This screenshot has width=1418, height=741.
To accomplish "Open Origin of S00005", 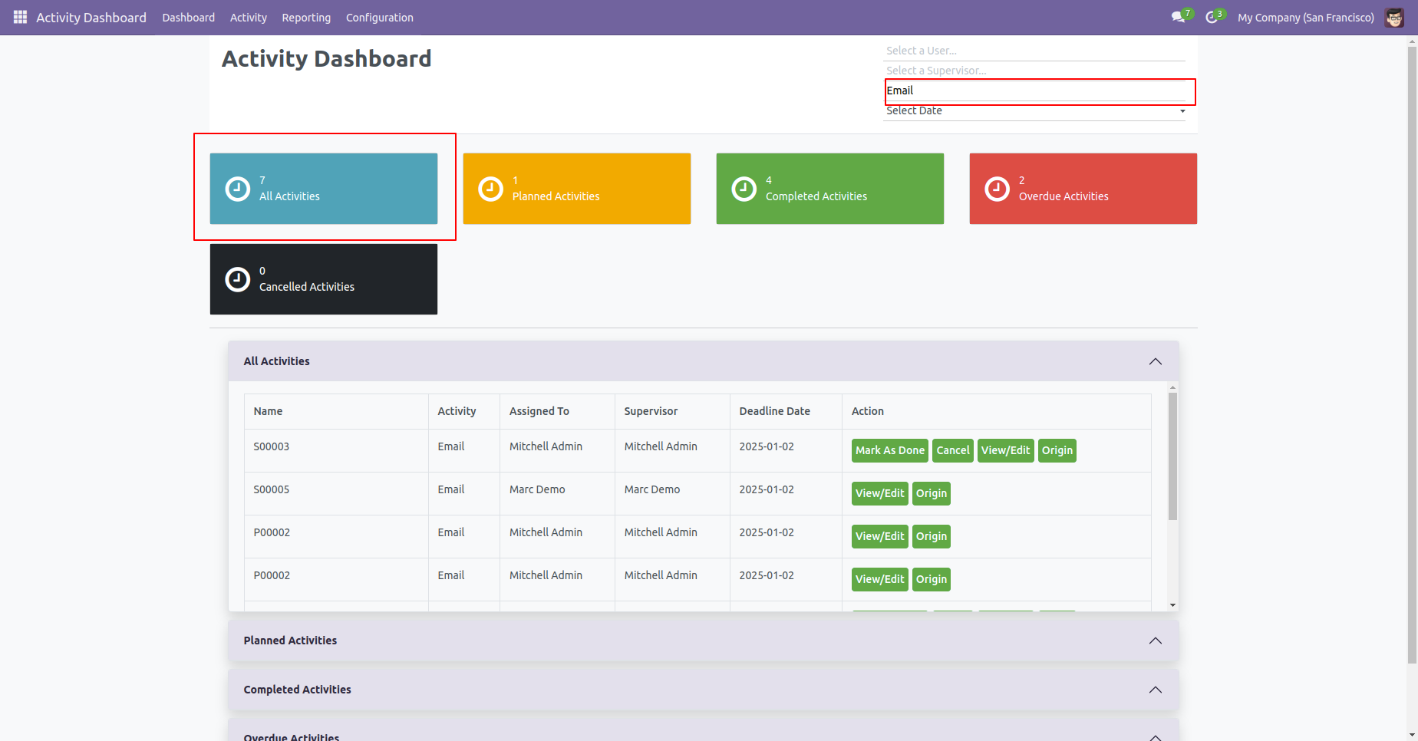I will [932, 493].
